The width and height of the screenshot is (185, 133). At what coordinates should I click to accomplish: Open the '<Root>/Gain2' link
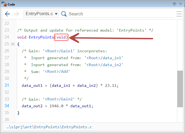[x=59, y=99]
